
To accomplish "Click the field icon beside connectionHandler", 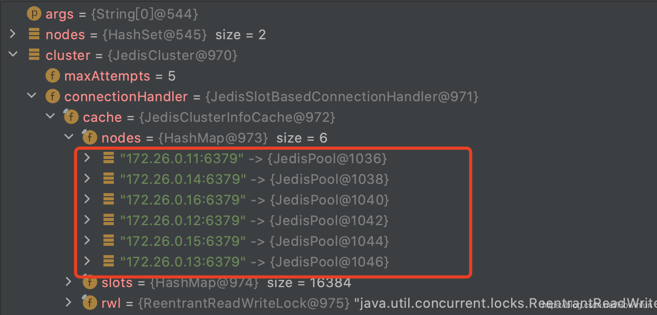I will 52,96.
